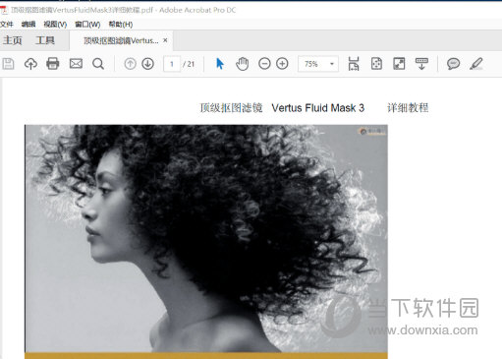The image size is (502, 359).
Task: Click the / 21 total pages label
Action: click(x=189, y=64)
